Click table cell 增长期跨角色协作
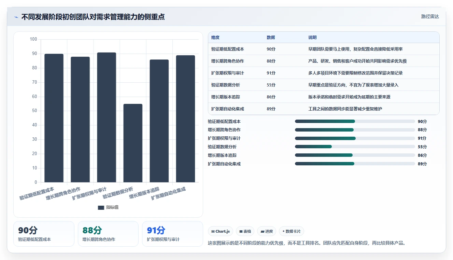This screenshot has height=260, width=453. [228, 61]
